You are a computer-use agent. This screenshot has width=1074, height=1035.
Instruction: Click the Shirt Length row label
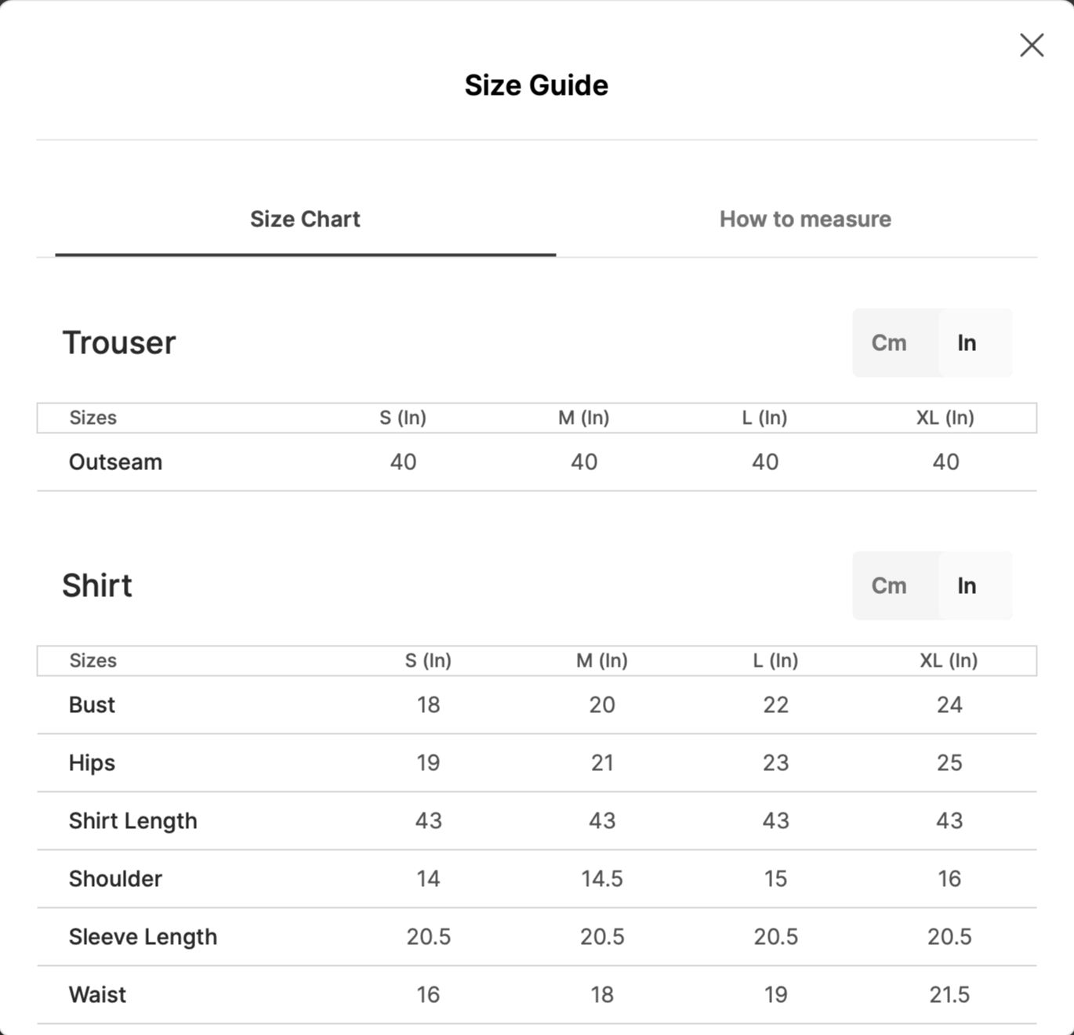(132, 821)
